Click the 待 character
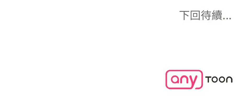The image size is (251, 104). (x=206, y=15)
